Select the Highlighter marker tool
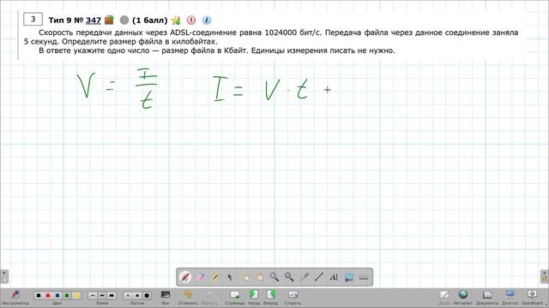Image resolution: width=549 pixels, height=308 pixels. (x=215, y=277)
